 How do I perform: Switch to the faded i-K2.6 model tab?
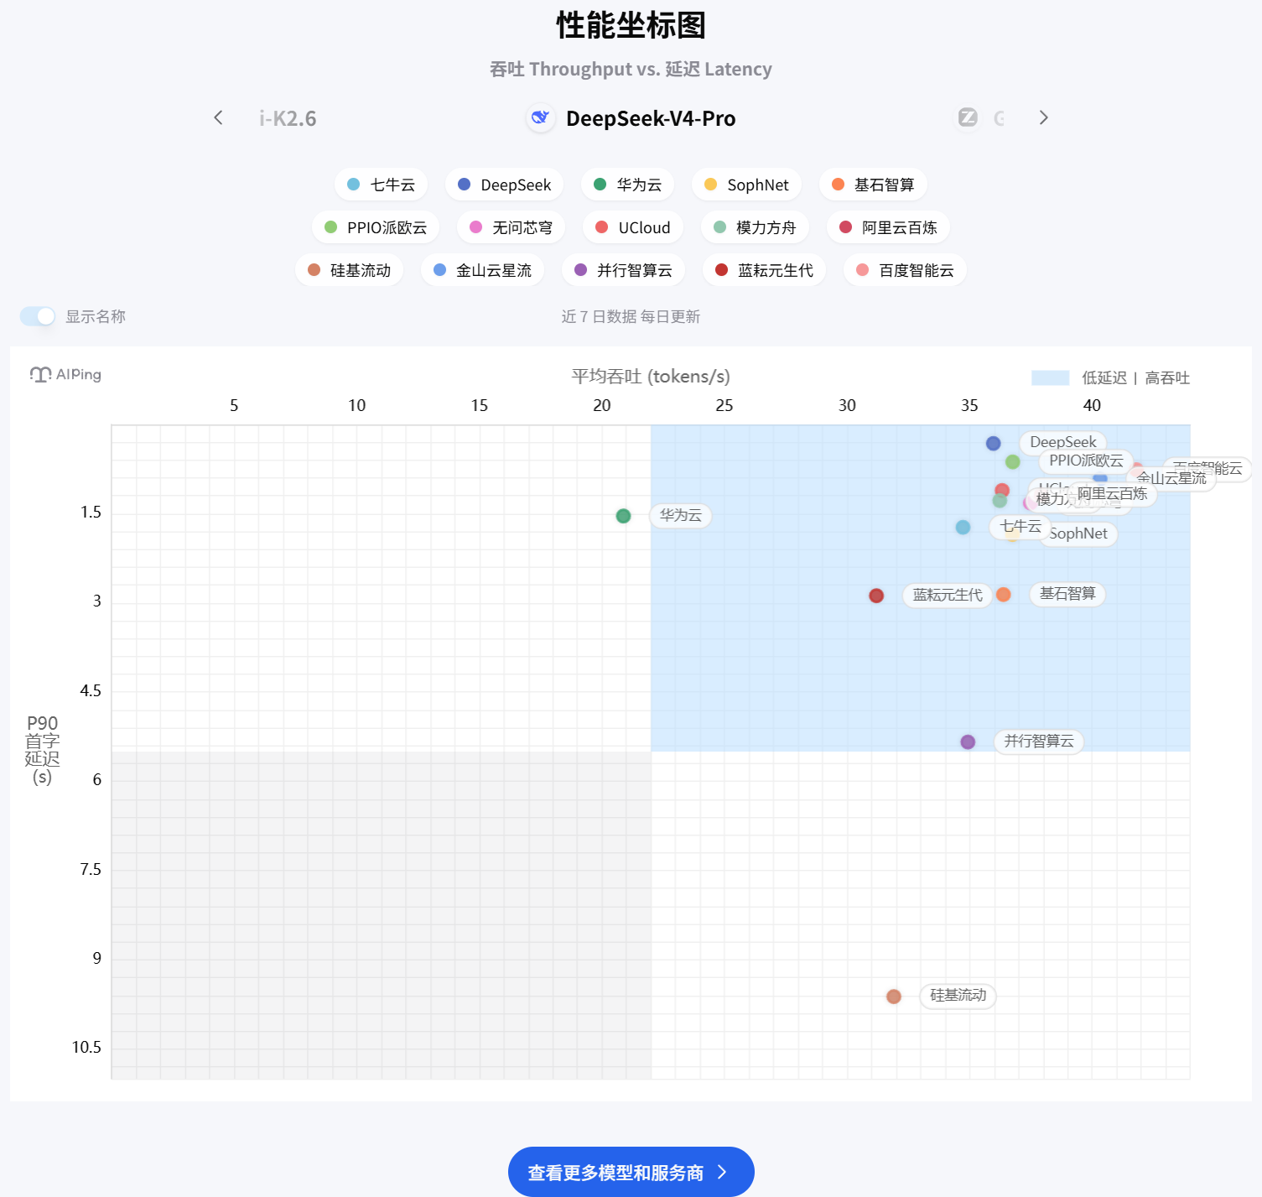[x=288, y=118]
